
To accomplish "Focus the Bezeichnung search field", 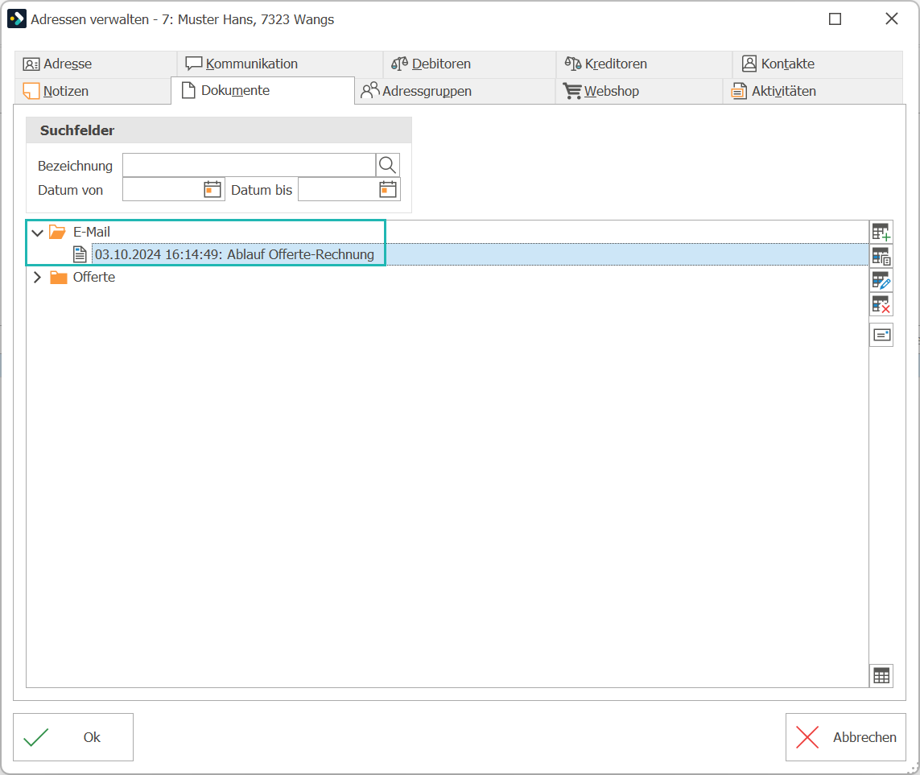I will coord(249,166).
